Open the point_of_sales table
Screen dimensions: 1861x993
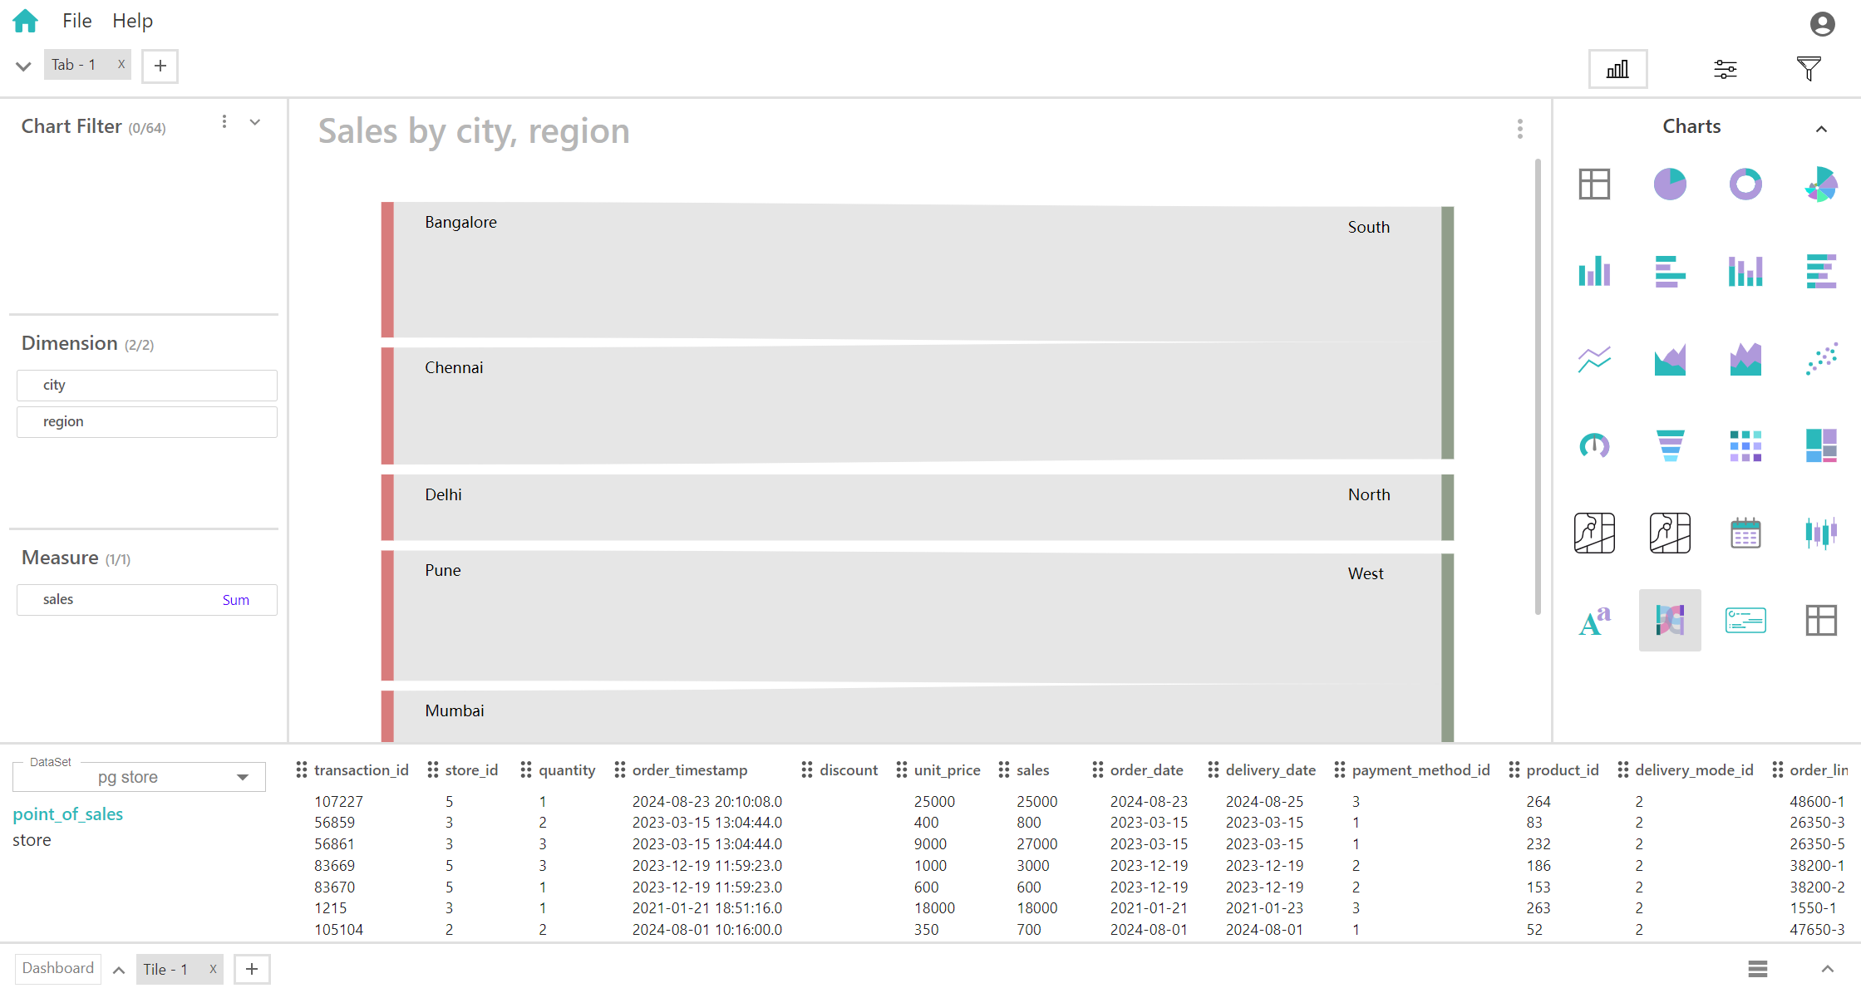[x=68, y=814]
